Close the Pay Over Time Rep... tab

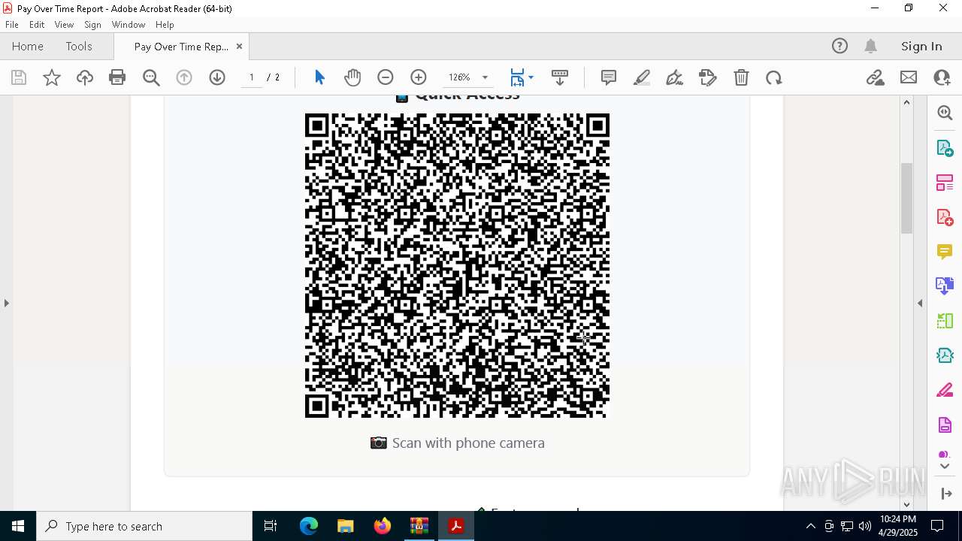pyautogui.click(x=239, y=47)
